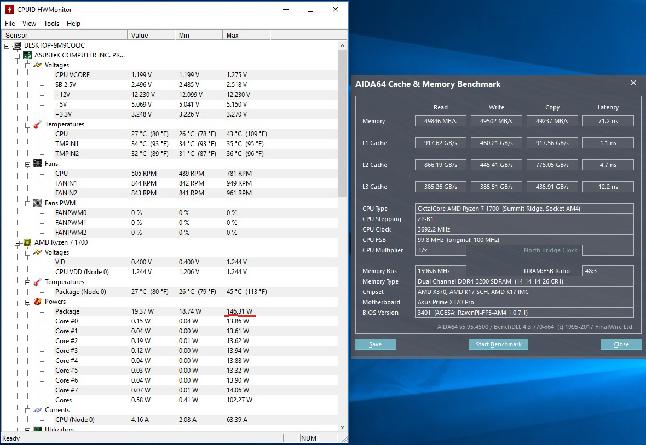The image size is (646, 445).
Task: Collapse the ASUSTeK Voltages branch
Action: tap(27, 66)
